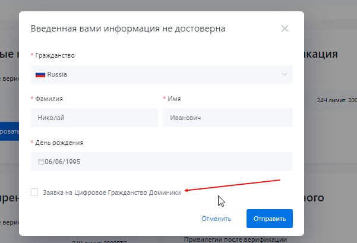Click the calendar icon in birthday field
Viewport: 357px width, 243px height.
pyautogui.click(x=40, y=162)
